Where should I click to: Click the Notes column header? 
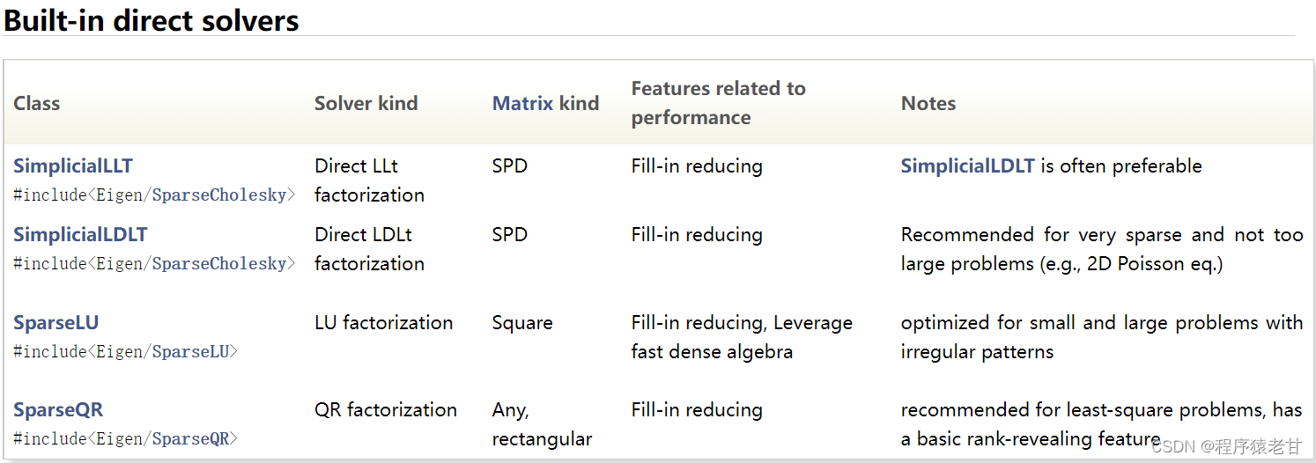click(x=928, y=104)
